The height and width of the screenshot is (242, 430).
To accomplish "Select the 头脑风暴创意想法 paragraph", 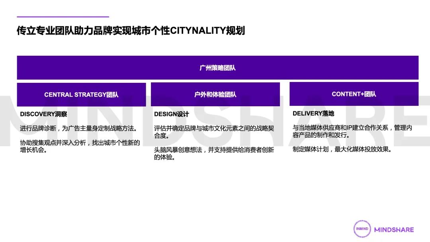I will [214, 153].
